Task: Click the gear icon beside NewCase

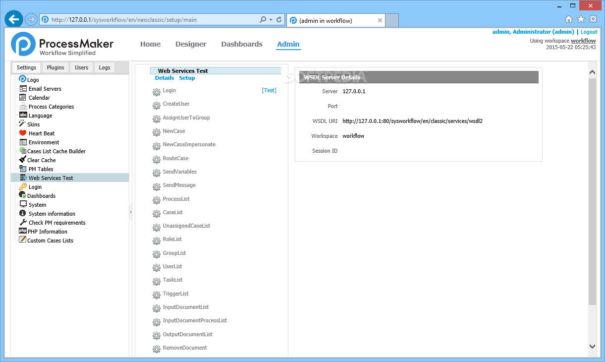Action: pyautogui.click(x=157, y=132)
